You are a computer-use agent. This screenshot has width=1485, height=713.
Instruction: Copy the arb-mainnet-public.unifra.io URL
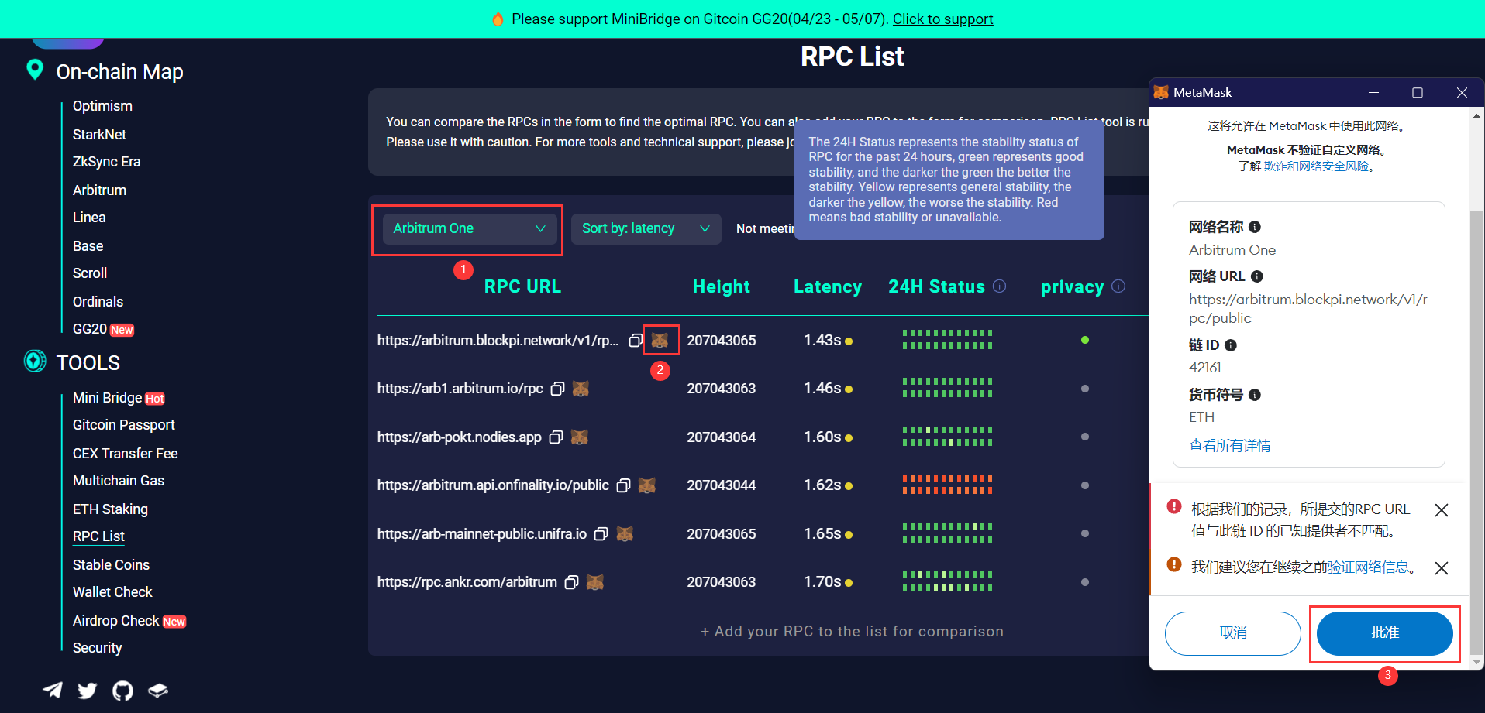point(601,534)
